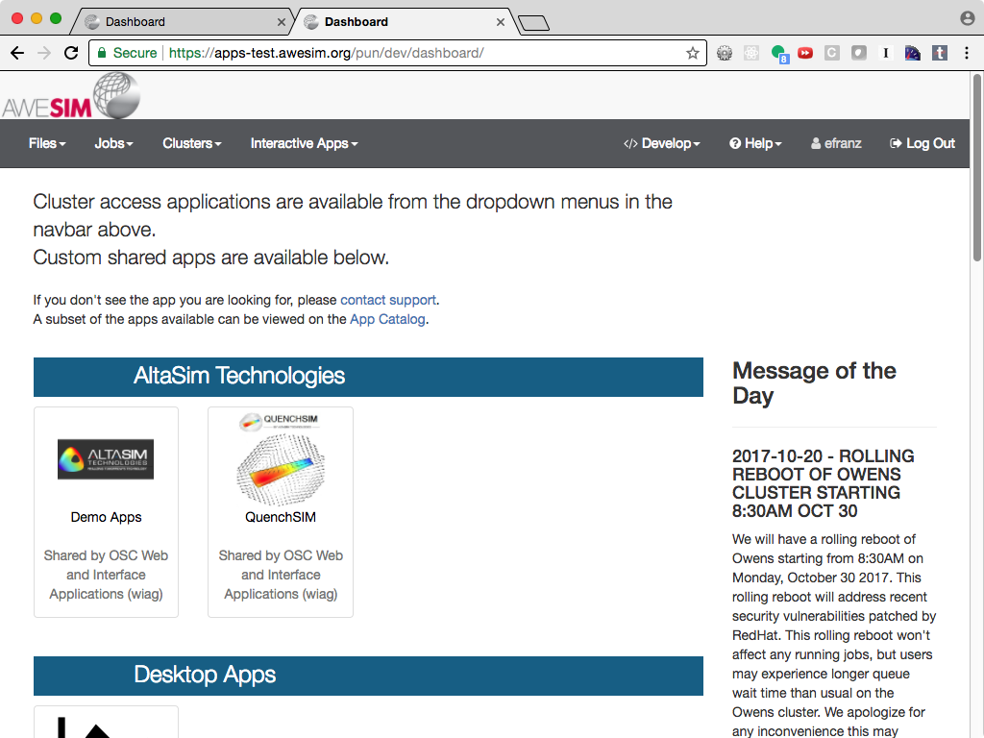Click the contact support link
The height and width of the screenshot is (738, 984).
(x=387, y=300)
